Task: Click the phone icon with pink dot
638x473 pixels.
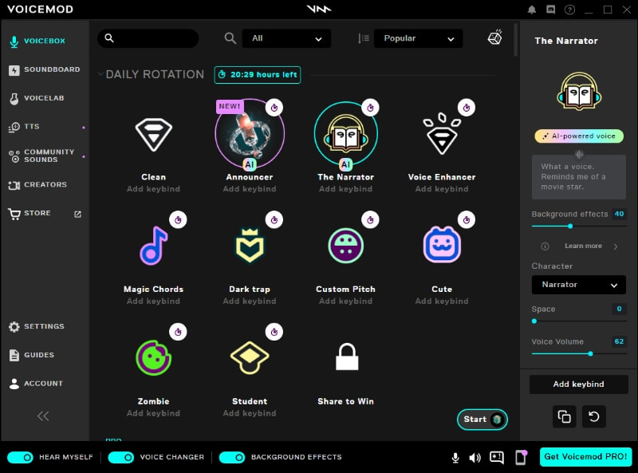Action: click(x=521, y=457)
